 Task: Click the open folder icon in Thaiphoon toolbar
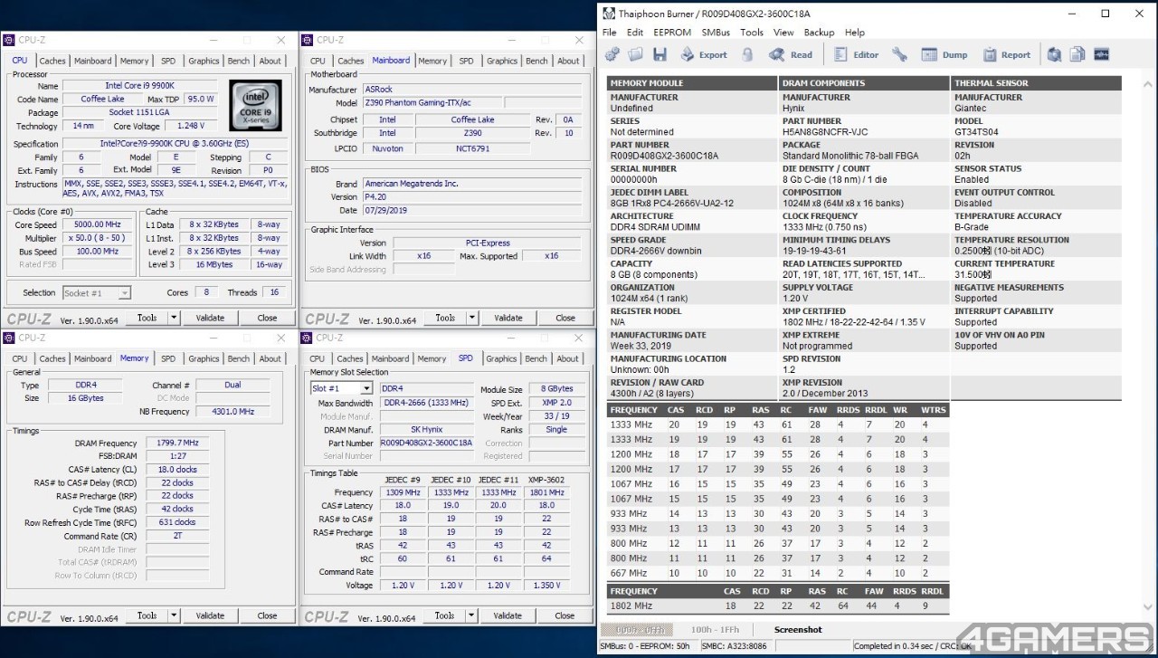(636, 54)
